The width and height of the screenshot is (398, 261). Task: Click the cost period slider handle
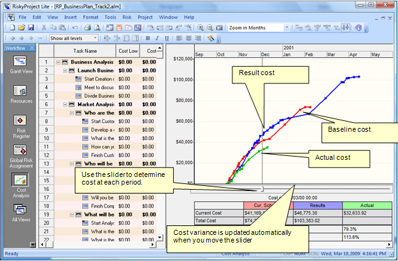pos(262,188)
